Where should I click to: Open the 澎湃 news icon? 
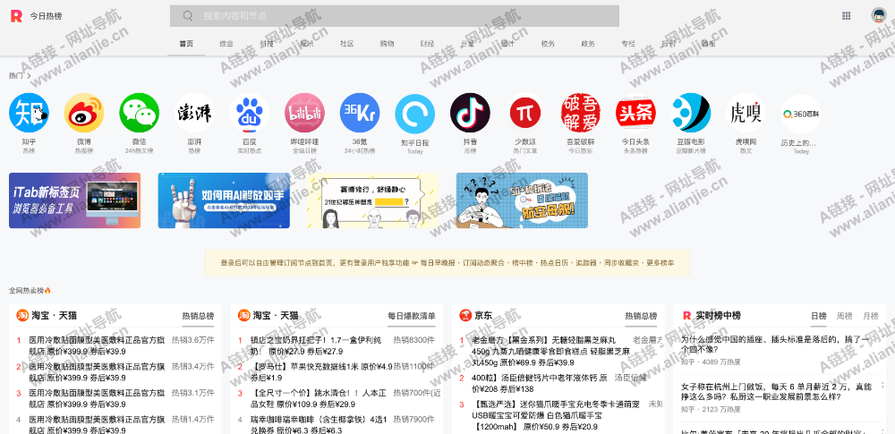pyautogui.click(x=194, y=113)
